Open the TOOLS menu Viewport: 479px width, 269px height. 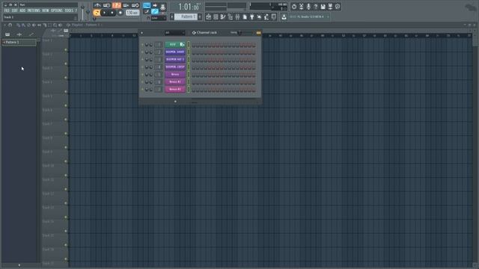pos(69,10)
